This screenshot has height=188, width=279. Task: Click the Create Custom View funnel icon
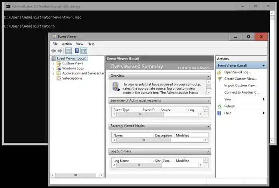point(220,79)
